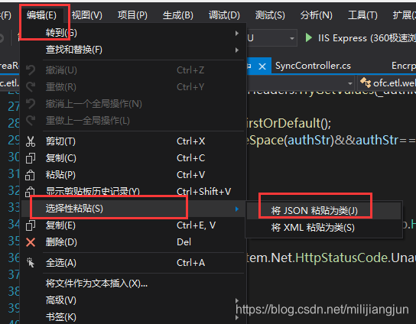Click the paste clipboard icon beside 粘贴(P)

pos(30,175)
